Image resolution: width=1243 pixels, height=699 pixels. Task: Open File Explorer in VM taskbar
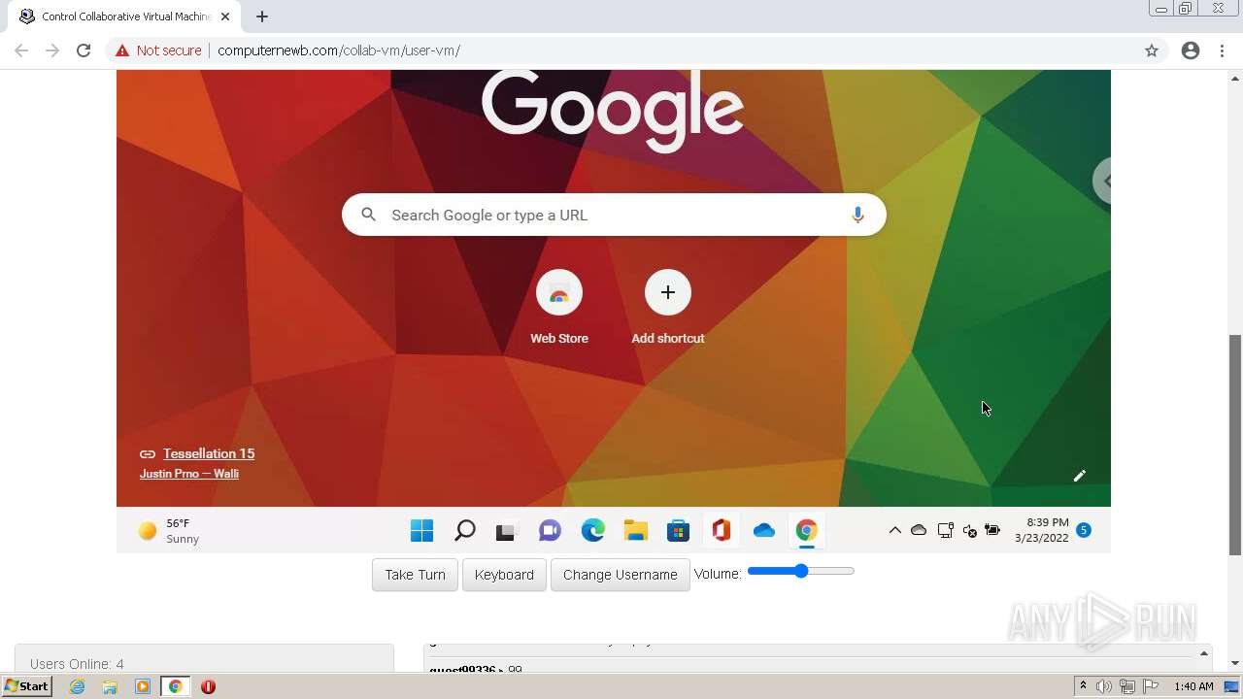tap(635, 530)
